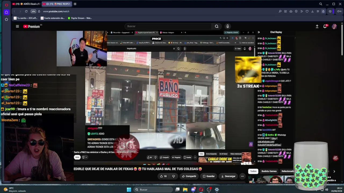
Task: Click the magnifier icon in the address bar toolbar
Action: (x=280, y=11)
